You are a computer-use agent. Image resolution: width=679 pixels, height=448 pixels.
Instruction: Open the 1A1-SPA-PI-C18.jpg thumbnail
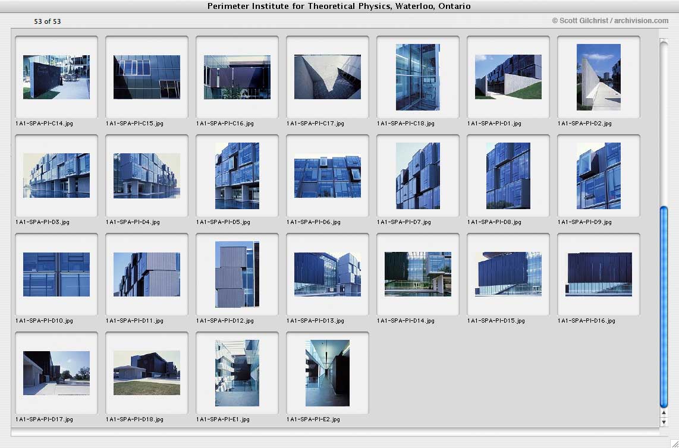pos(418,77)
